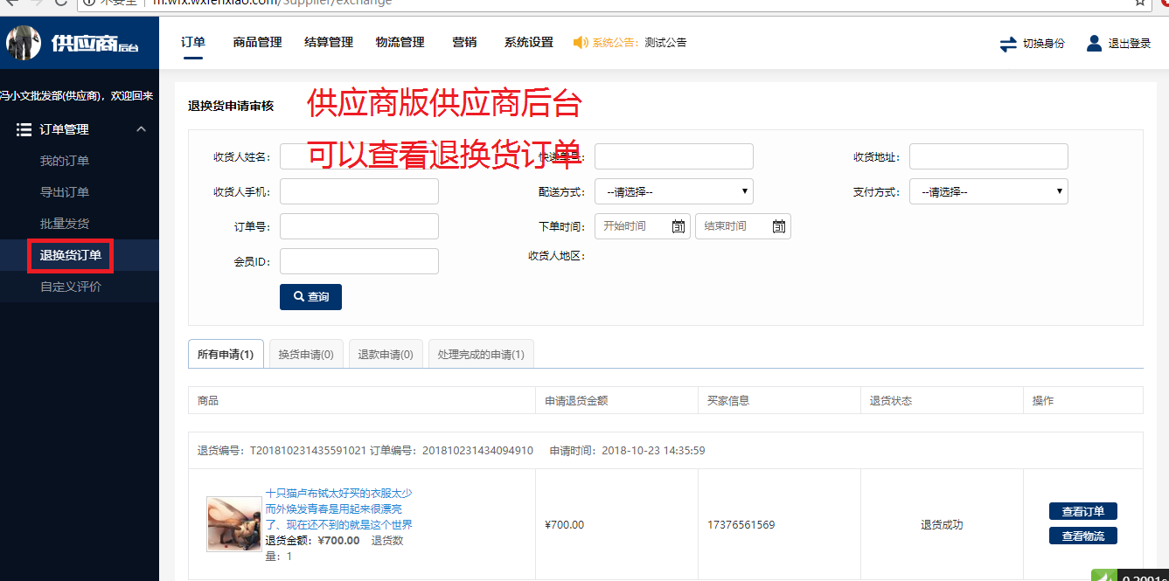Click the 查询 search button
The height and width of the screenshot is (581, 1169).
[310, 296]
